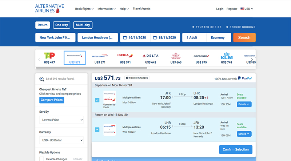Screen dimensions: 291x161
Task: Click the '1 Stop' label on departure flight
Action: coord(182,94)
